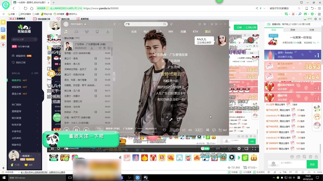Open 绝地求生 HOT category link
The image size is (323, 181).
click(19, 80)
